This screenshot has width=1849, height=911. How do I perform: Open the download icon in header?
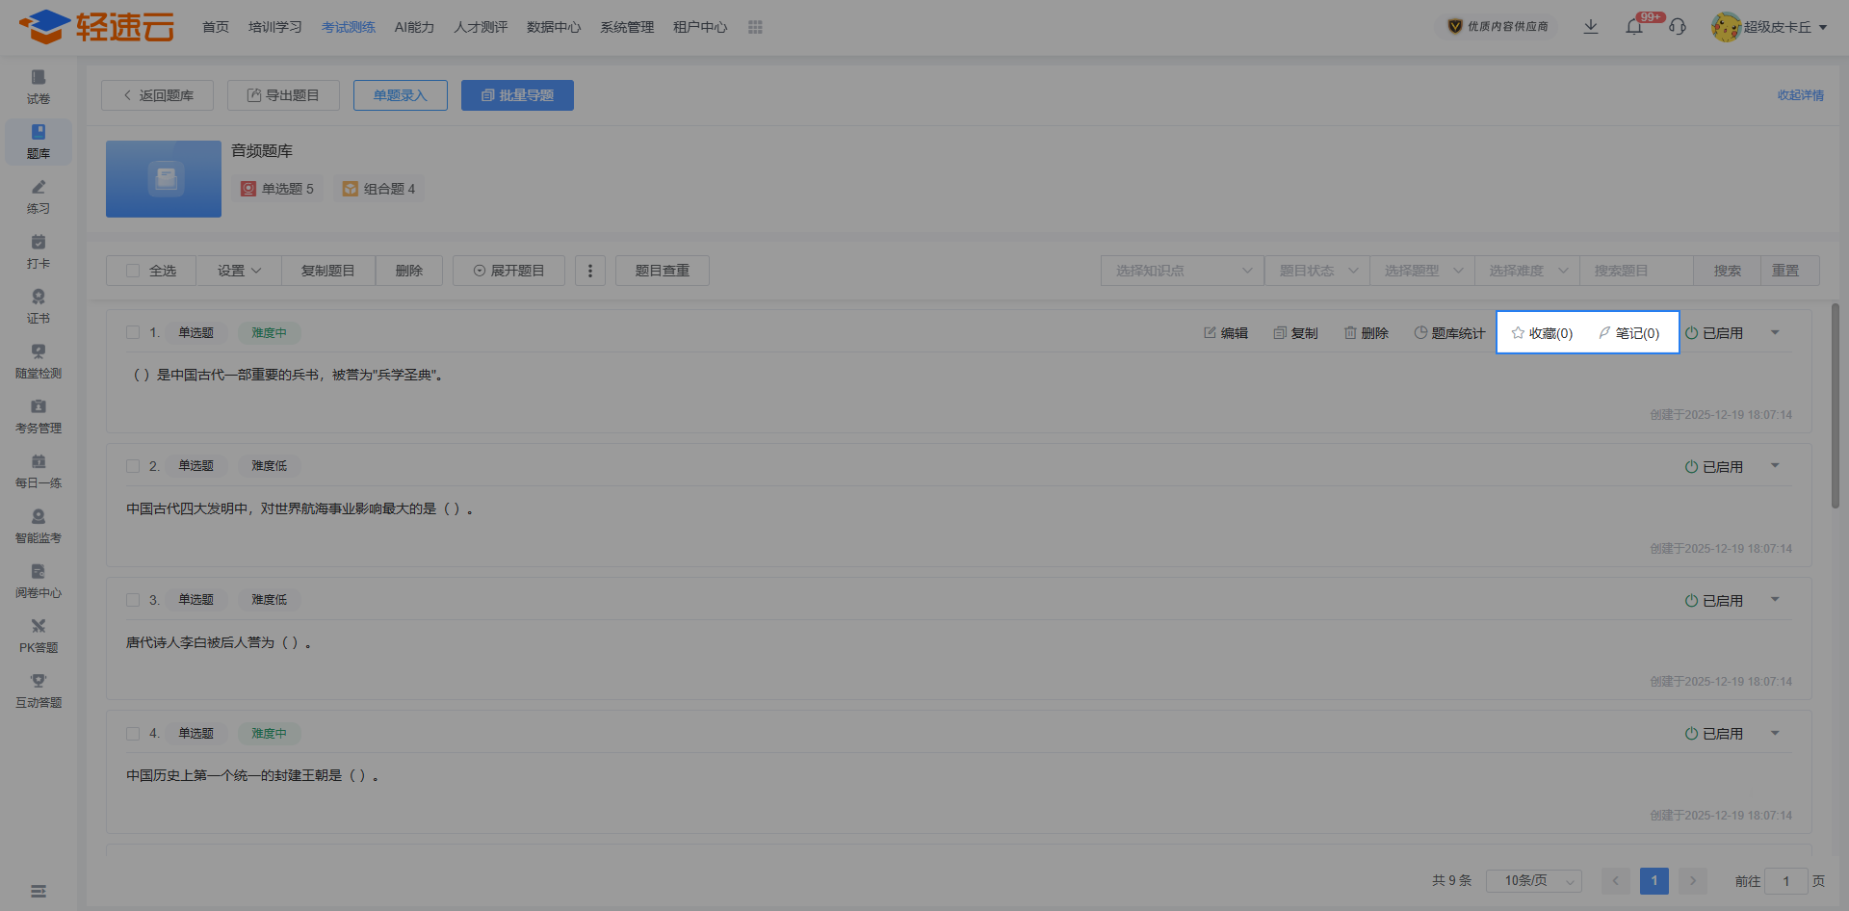1591,27
